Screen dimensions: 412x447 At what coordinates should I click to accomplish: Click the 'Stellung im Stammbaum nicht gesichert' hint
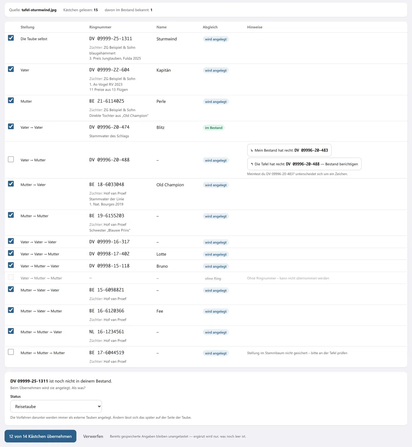click(x=297, y=353)
